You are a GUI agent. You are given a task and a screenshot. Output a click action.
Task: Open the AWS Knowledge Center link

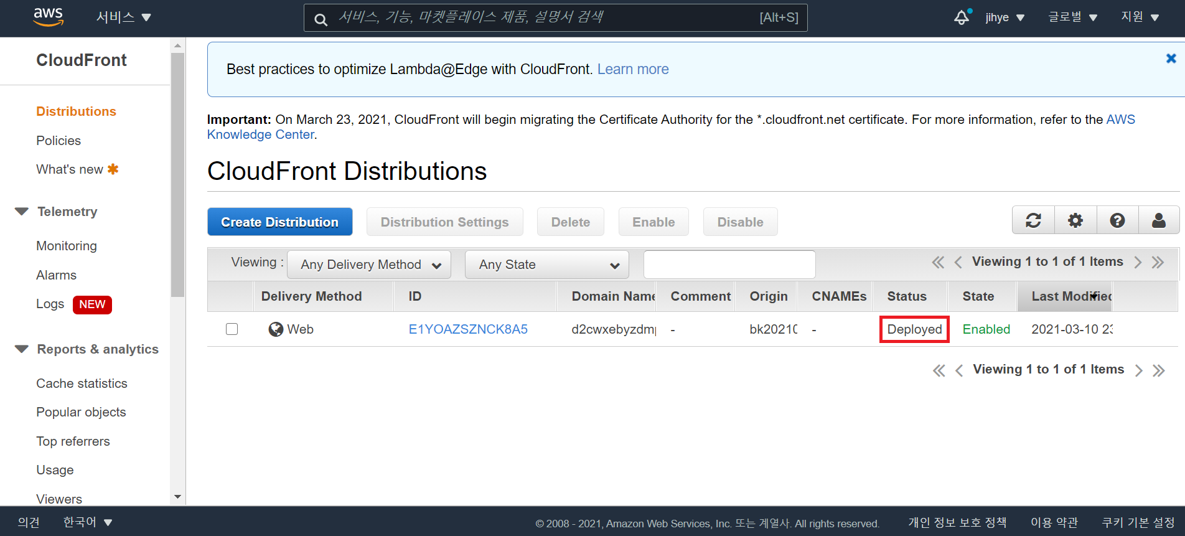pos(261,134)
